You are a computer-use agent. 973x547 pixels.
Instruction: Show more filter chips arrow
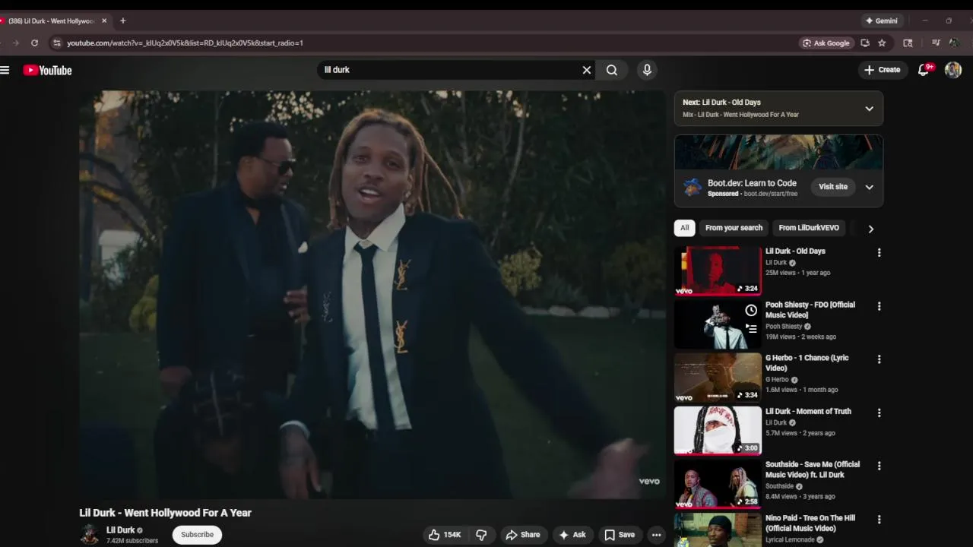click(x=870, y=229)
